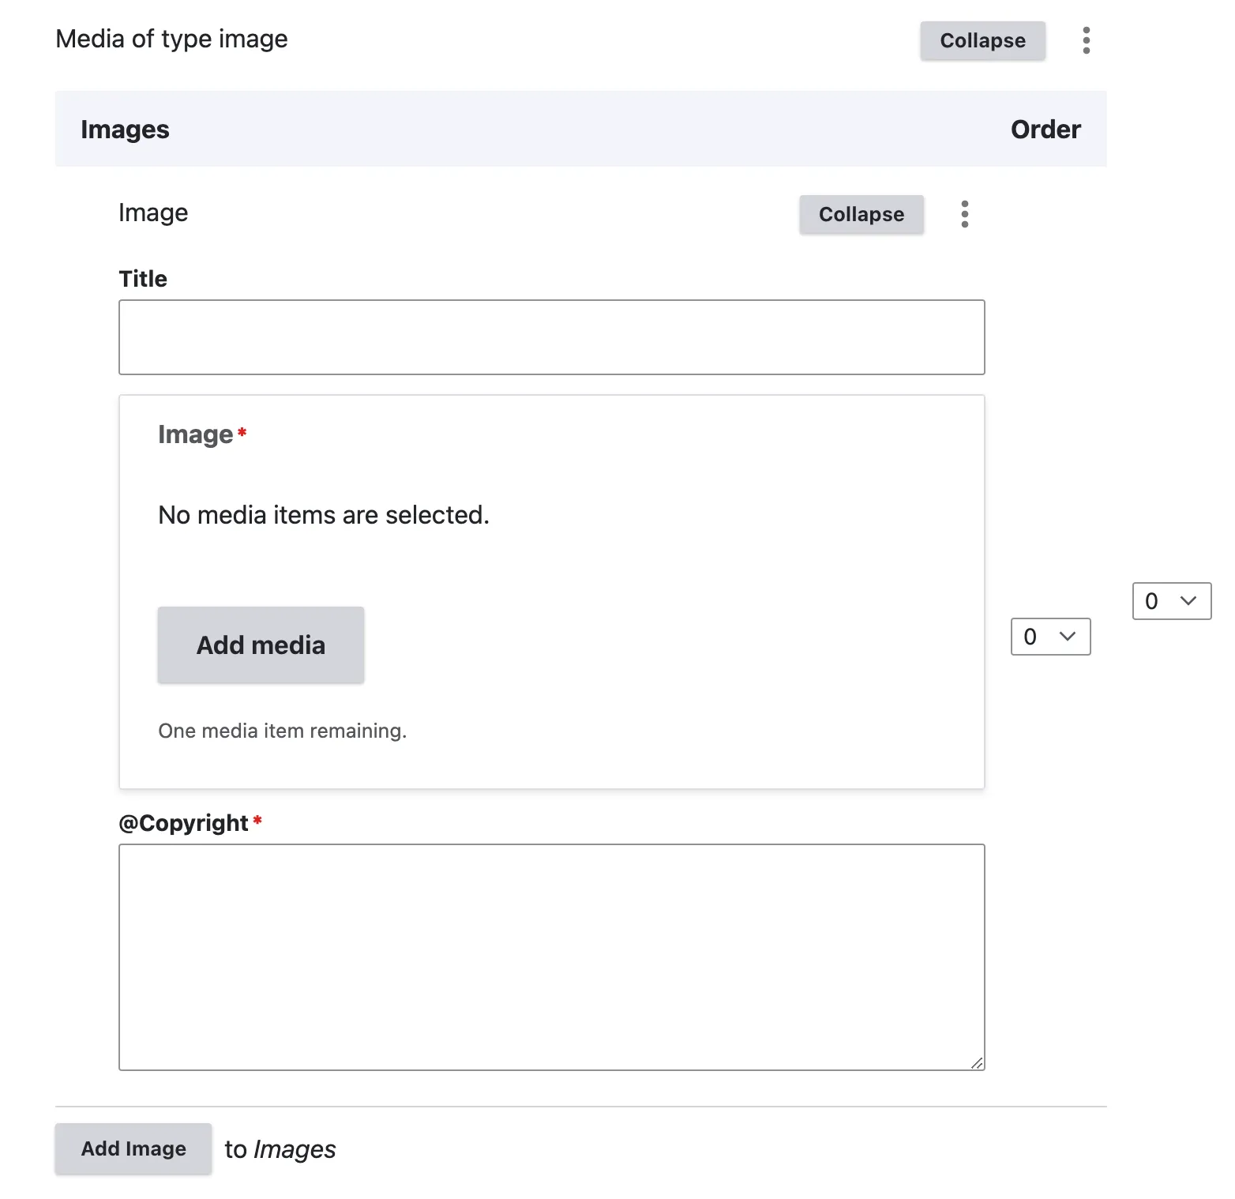Open the order dropdown next to Add media
Viewport: 1235px width, 1199px height.
tap(1050, 637)
